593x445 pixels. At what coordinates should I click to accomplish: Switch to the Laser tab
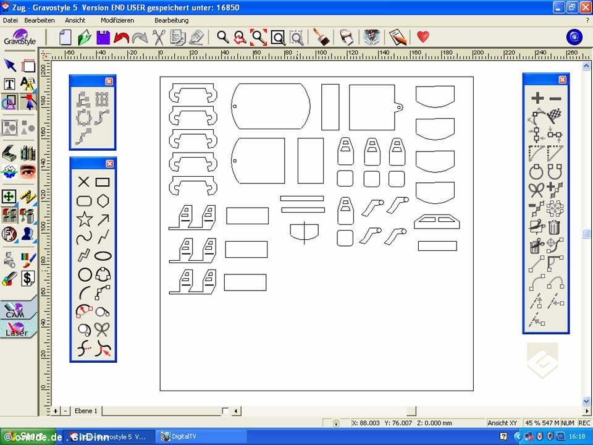(x=17, y=329)
